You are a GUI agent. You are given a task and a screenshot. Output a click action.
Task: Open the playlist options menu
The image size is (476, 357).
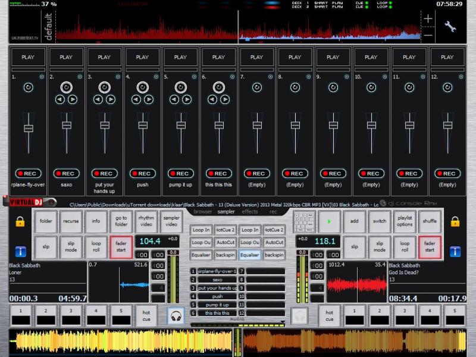click(x=405, y=221)
